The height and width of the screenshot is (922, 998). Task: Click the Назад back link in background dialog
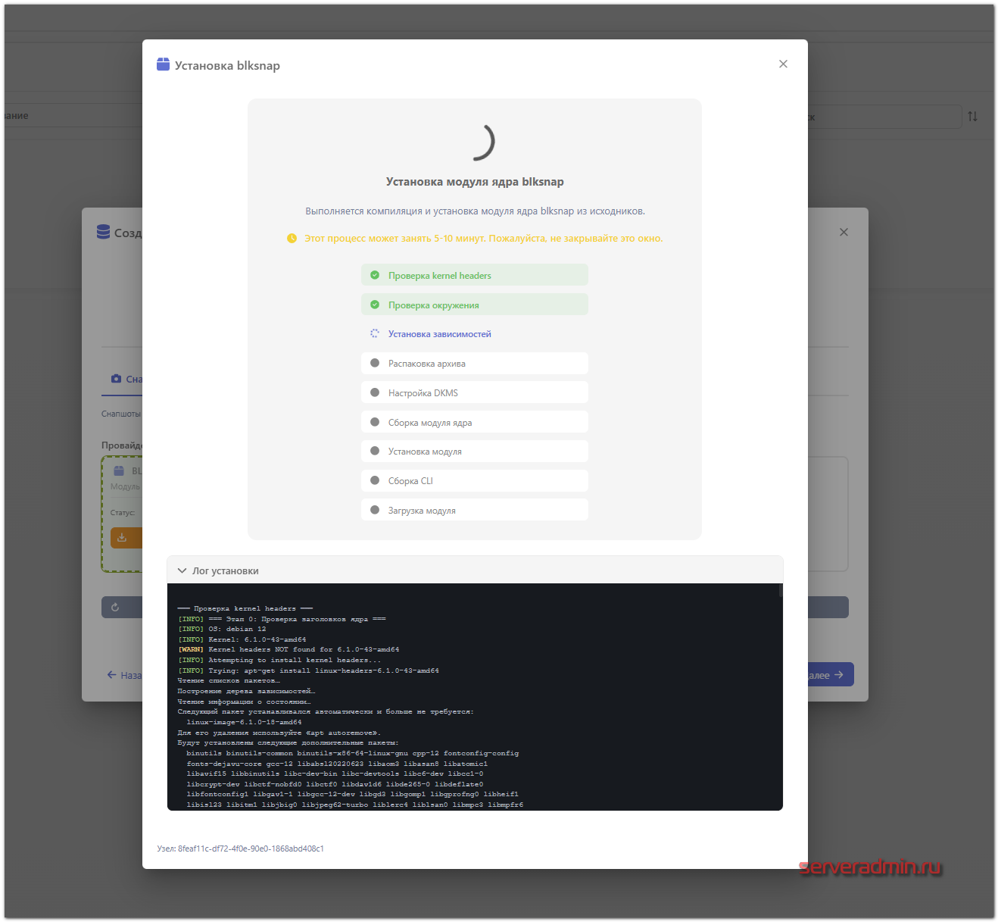124,674
